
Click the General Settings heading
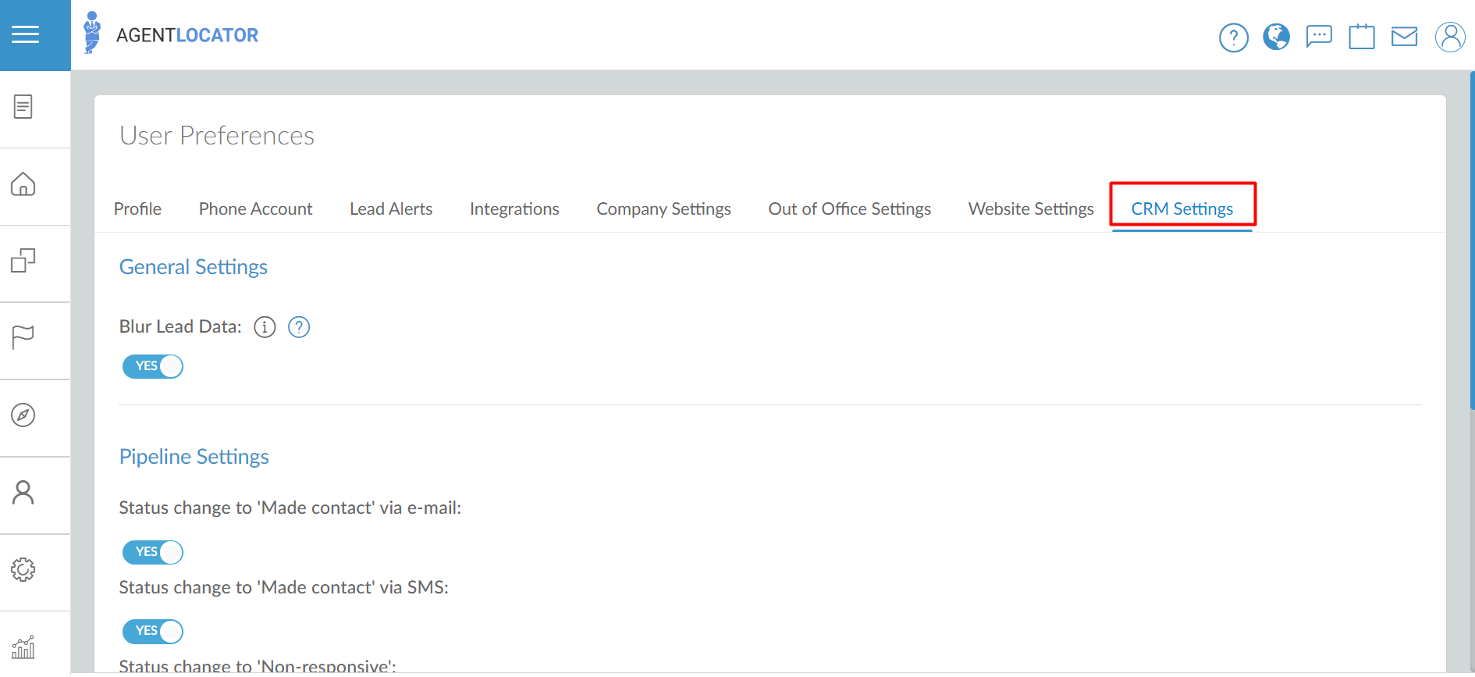(194, 267)
